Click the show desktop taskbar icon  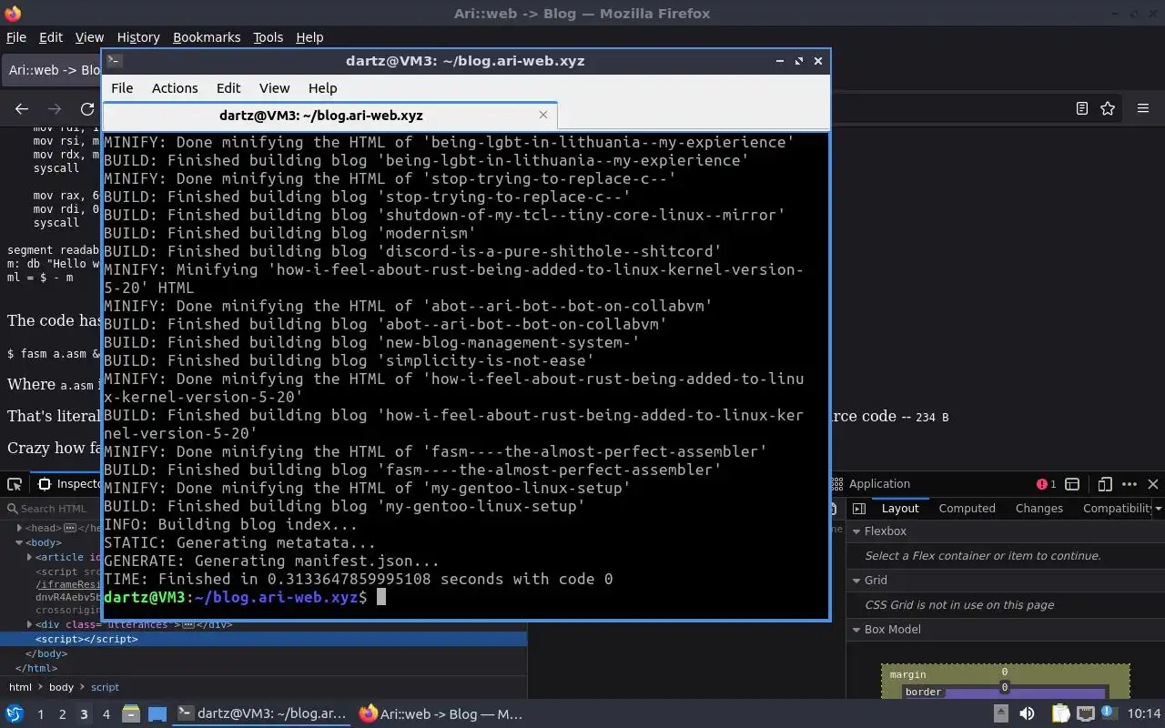click(x=157, y=713)
